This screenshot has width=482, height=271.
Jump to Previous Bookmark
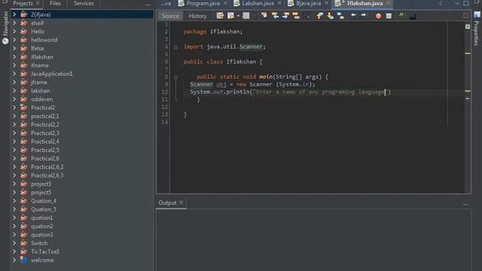(319, 16)
